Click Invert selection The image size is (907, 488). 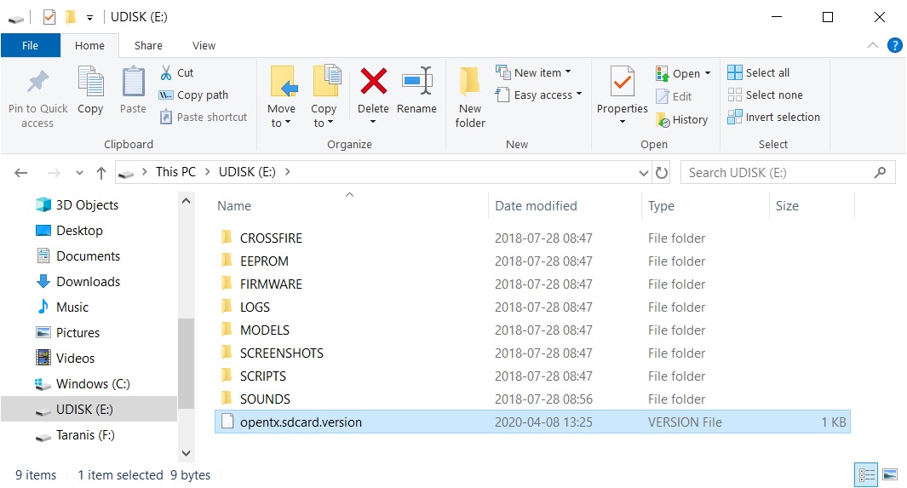(x=774, y=117)
